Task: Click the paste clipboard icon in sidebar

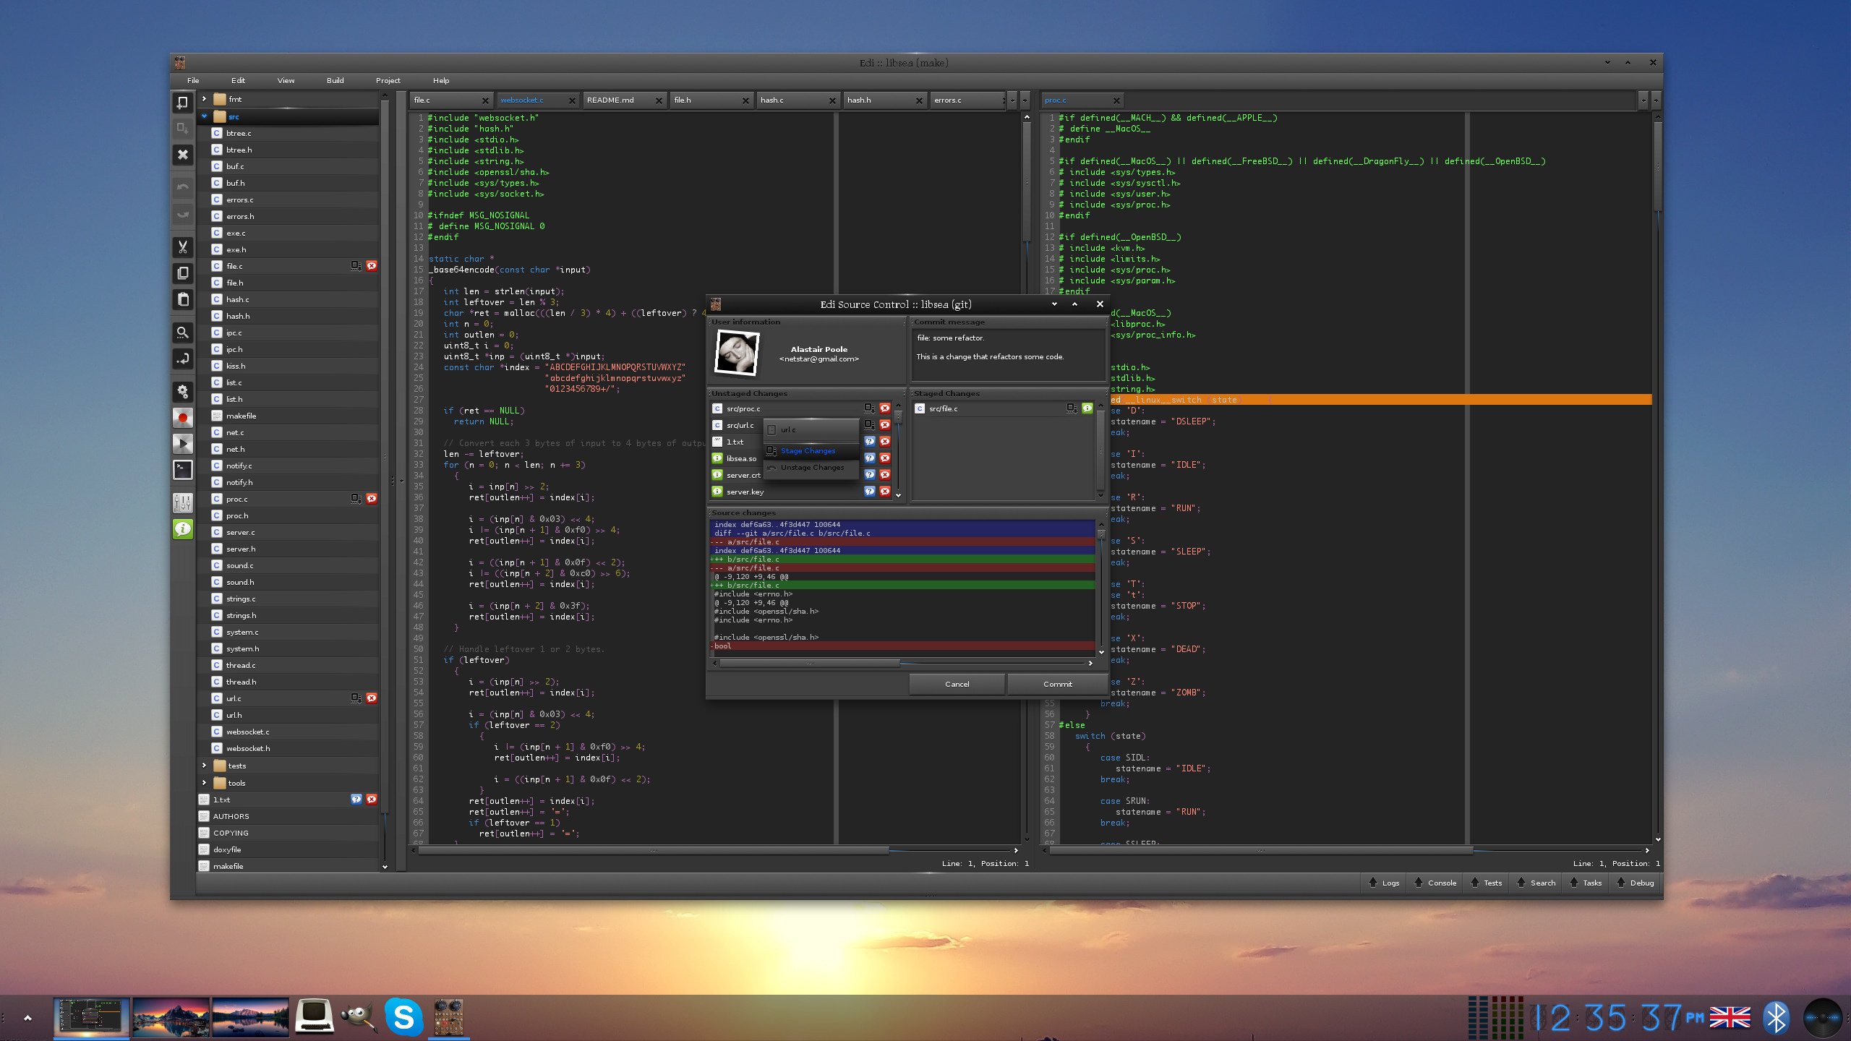Action: tap(183, 299)
